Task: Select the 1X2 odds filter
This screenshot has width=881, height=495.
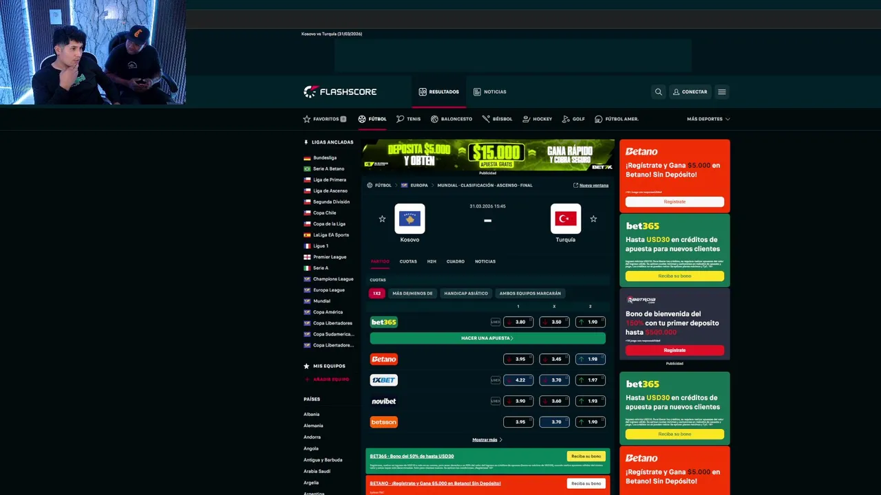Action: point(376,294)
